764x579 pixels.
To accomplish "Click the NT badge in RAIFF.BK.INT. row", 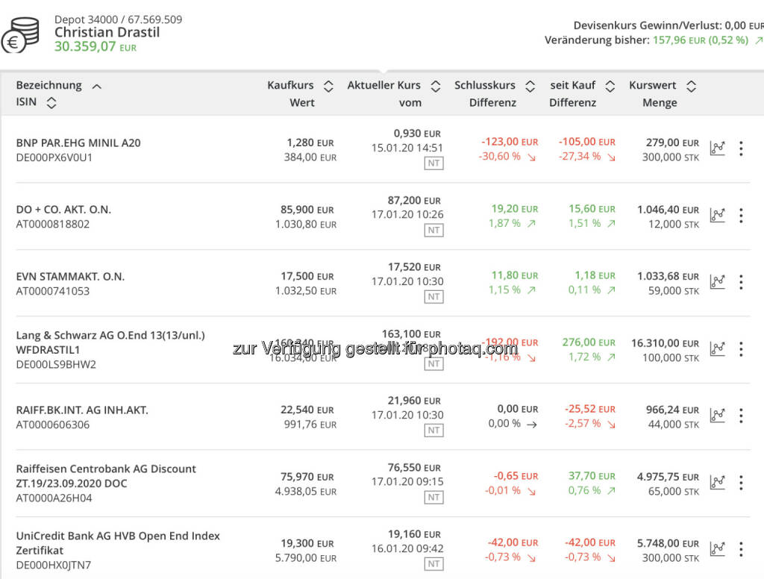I will 433,431.
